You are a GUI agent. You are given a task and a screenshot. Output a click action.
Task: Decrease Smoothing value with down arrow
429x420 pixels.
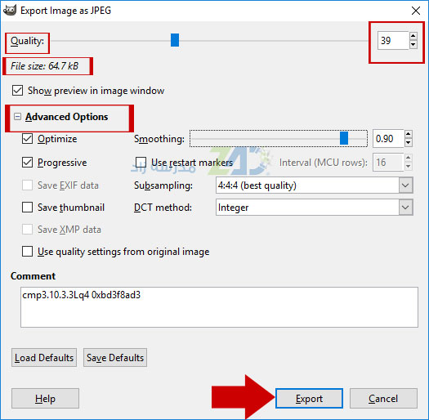tap(409, 142)
